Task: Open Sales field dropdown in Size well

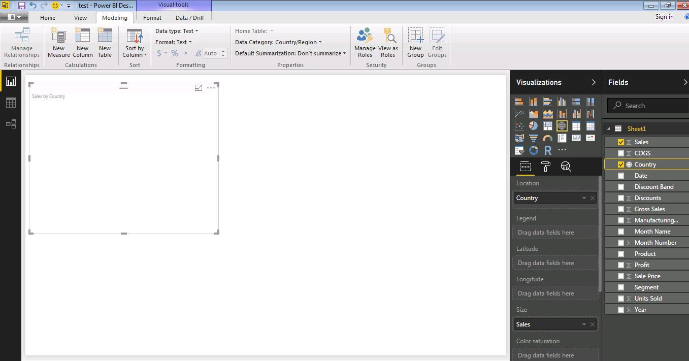Action: pyautogui.click(x=584, y=324)
